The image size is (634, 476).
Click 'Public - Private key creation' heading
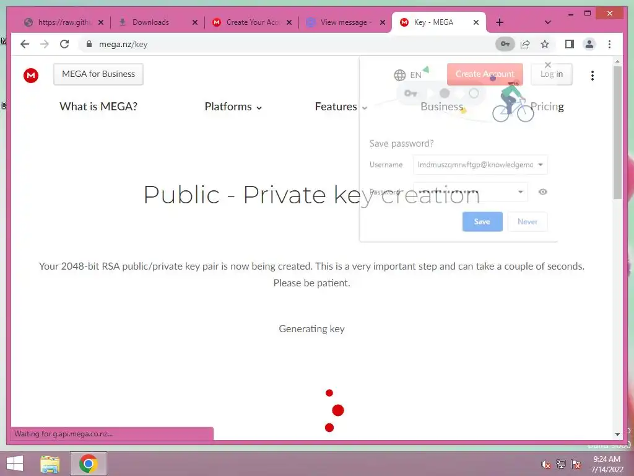click(x=312, y=195)
